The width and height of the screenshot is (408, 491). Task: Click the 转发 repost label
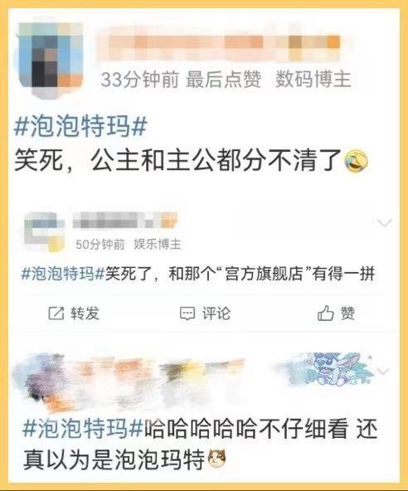[x=85, y=314]
